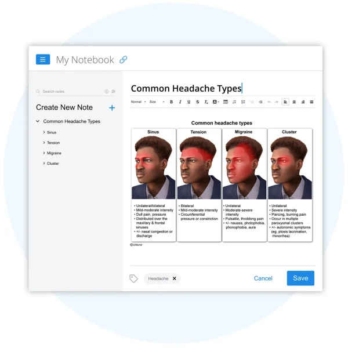The width and height of the screenshot is (348, 348).
Task: Select the Cluster headache illustration panel
Action: click(290, 185)
